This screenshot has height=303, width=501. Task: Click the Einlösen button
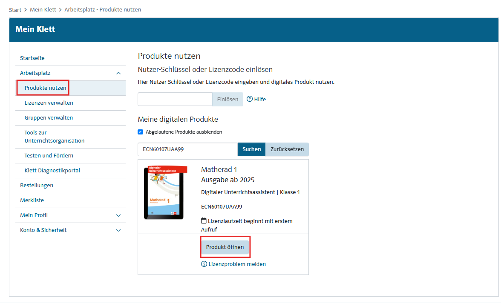tap(227, 99)
